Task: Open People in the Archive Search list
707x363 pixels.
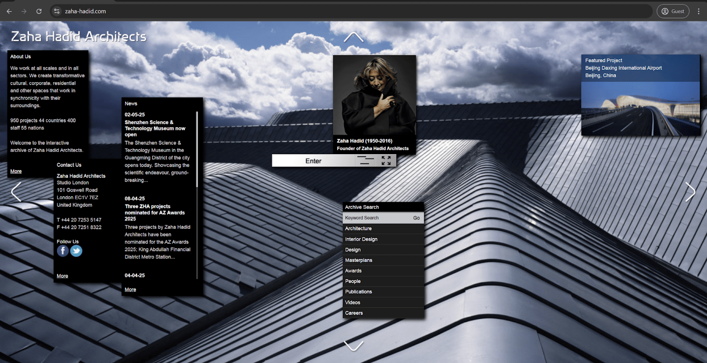Action: point(383,281)
